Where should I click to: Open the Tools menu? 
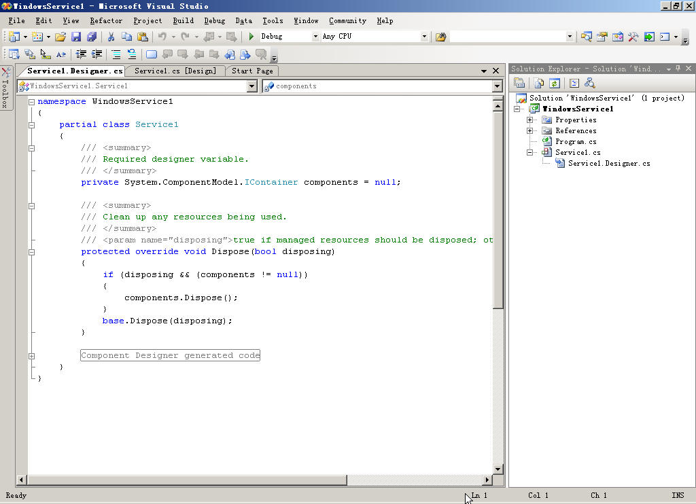(273, 20)
